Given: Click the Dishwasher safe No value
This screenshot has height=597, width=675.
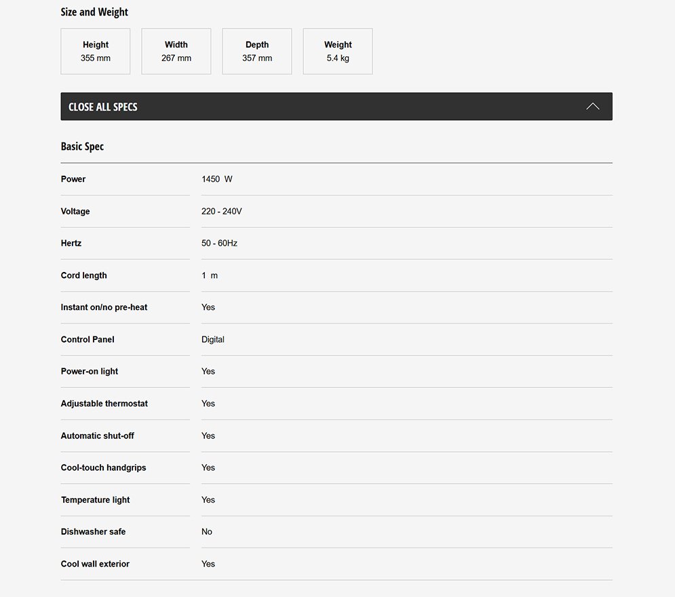Looking at the screenshot, I should [x=207, y=532].
